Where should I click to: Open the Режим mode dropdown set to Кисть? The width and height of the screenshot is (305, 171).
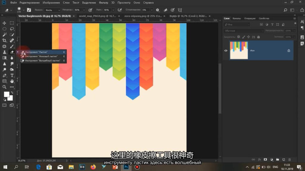point(52,10)
